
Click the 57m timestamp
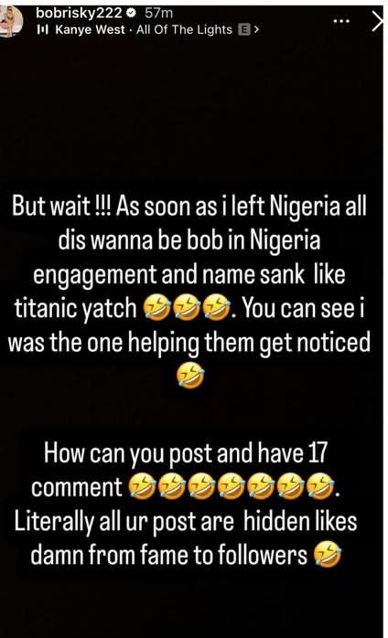(x=159, y=14)
